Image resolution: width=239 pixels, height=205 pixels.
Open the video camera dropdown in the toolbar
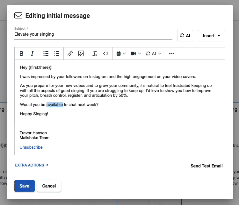(136, 53)
